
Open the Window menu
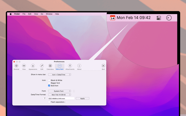tap(49, 14)
